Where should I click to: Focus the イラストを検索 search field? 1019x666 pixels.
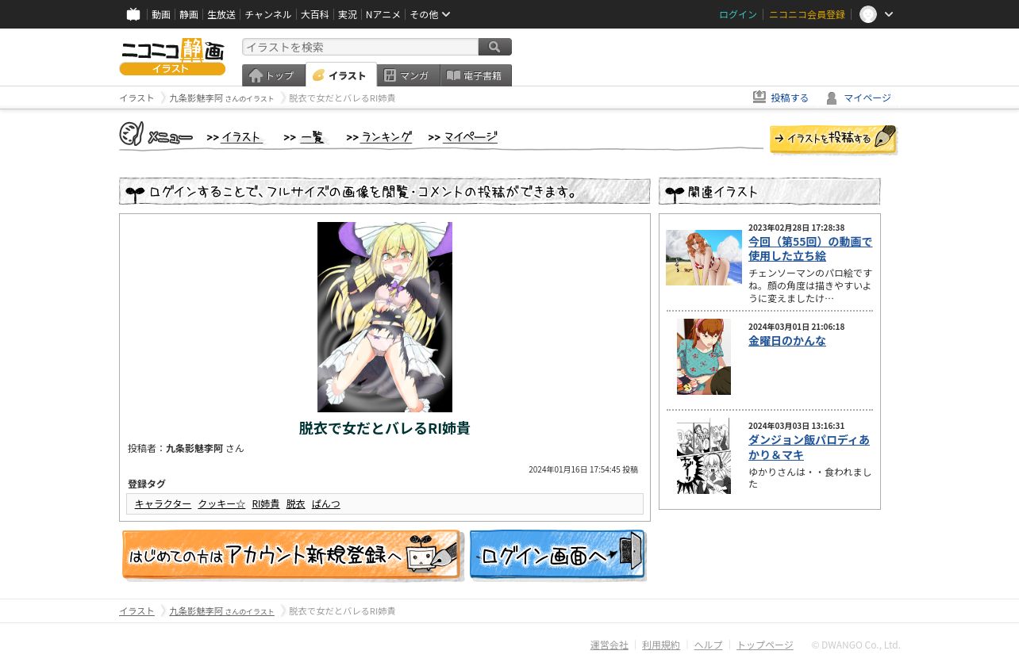pyautogui.click(x=360, y=47)
